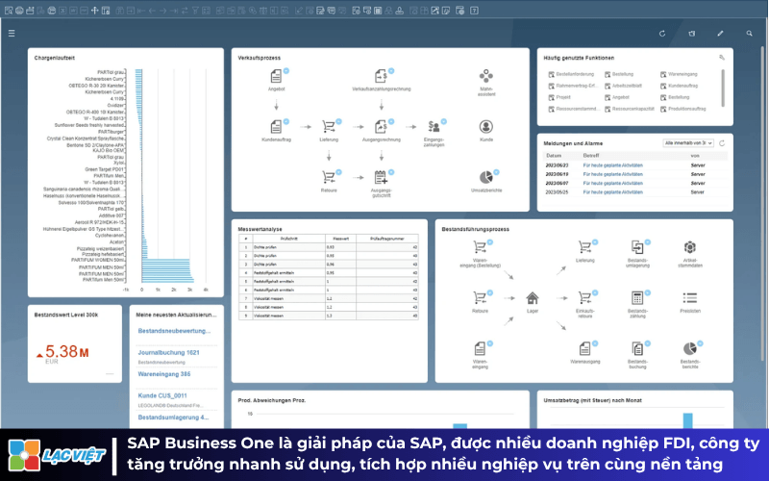Open the Help question-mark toolbar icon
The width and height of the screenshot is (769, 481).
(x=474, y=11)
